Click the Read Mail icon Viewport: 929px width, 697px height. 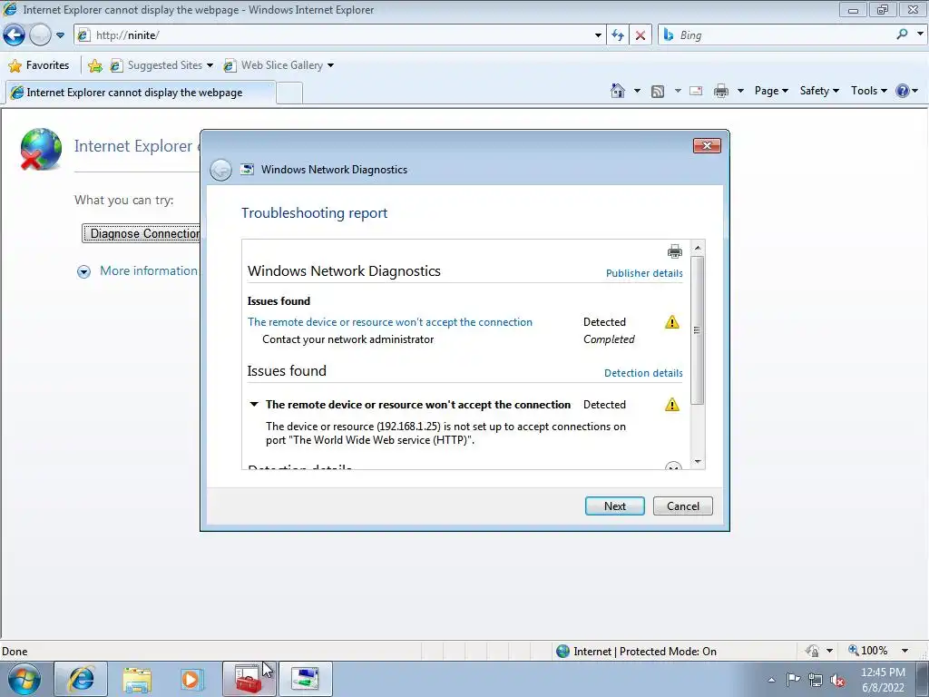[696, 91]
